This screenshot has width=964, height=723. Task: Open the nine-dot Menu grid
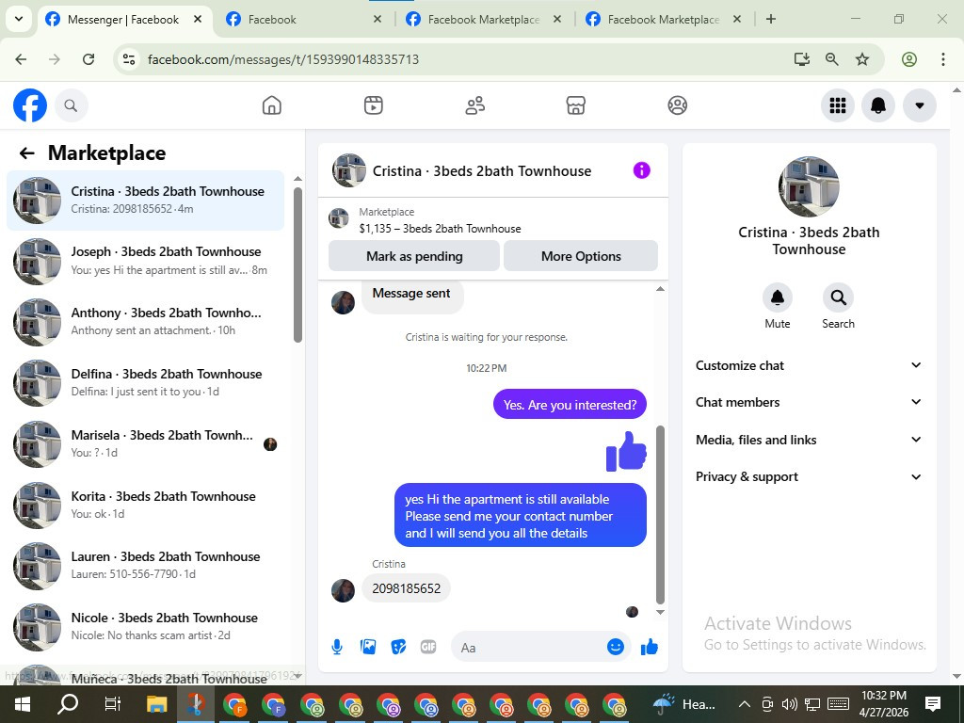pos(837,105)
